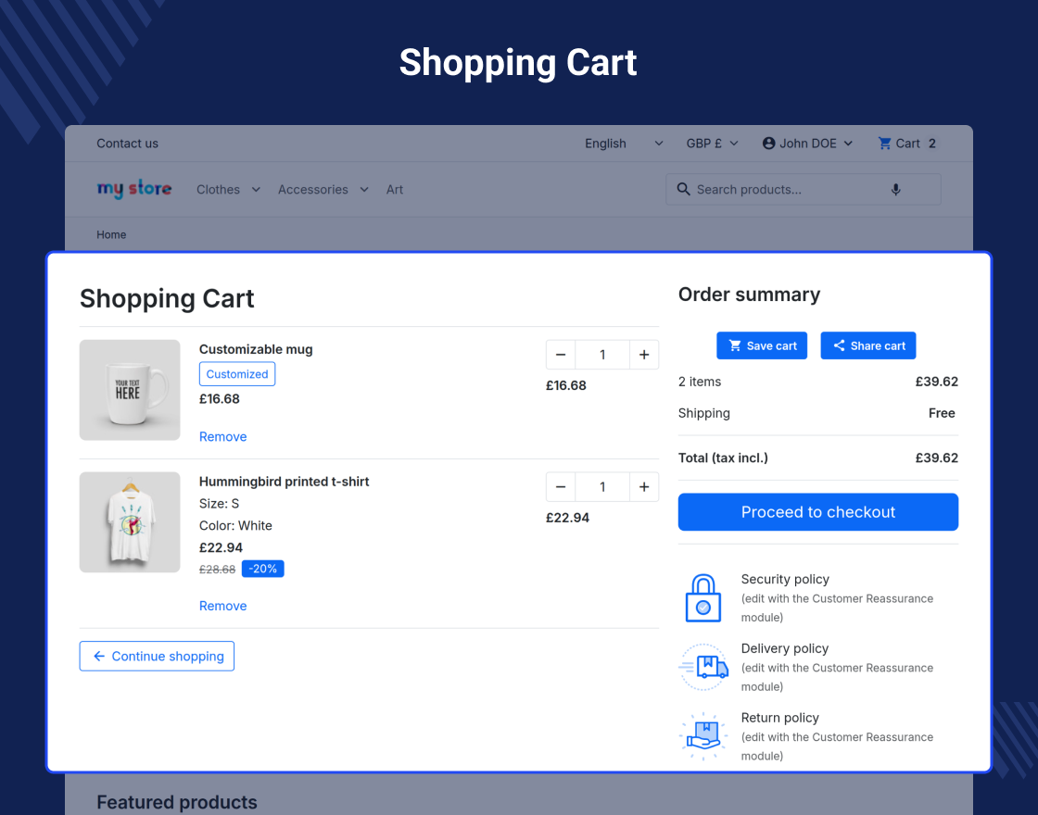
Task: Decrease Customizable mug quantity with minus
Action: point(561,355)
